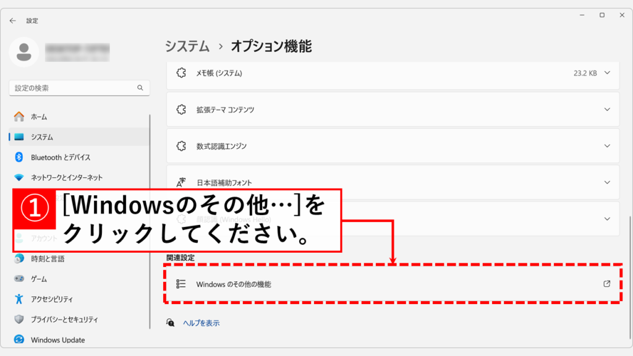633x356 pixels.
Task: Open アクセシビリティ settings
Action: (x=79, y=299)
